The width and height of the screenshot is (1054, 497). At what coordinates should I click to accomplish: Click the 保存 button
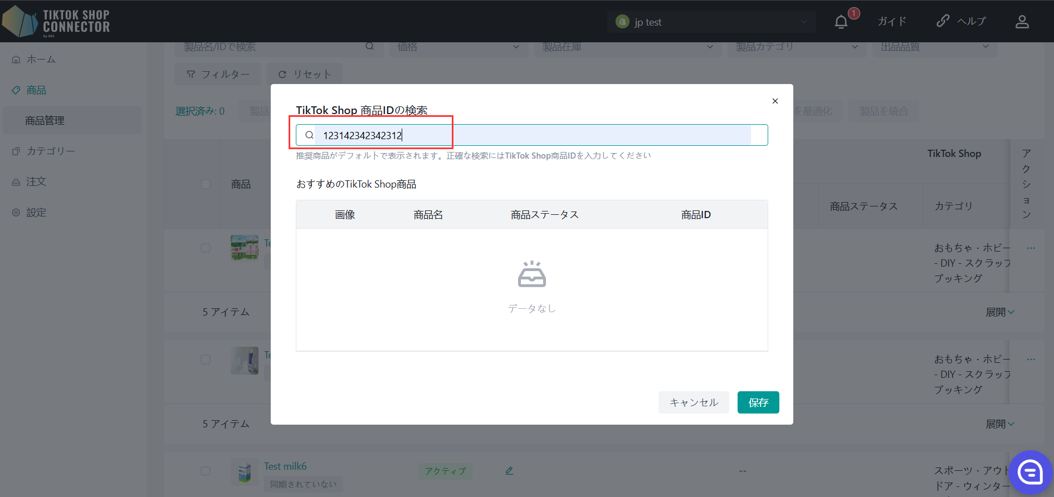pos(758,402)
